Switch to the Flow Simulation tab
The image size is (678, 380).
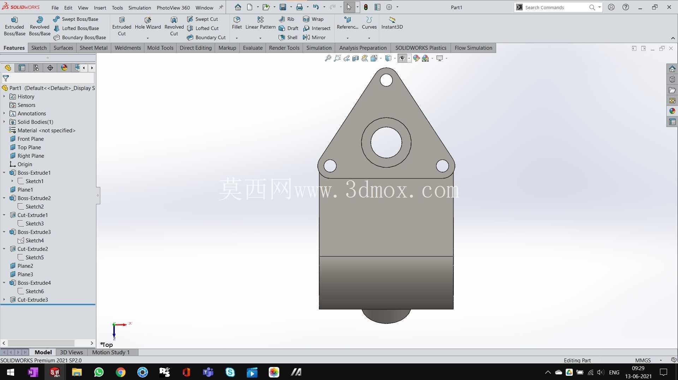point(473,48)
